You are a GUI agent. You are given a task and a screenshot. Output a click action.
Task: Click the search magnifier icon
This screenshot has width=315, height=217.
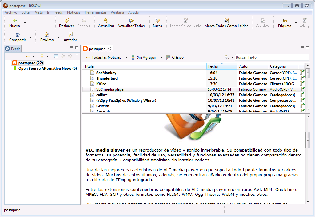coord(227,57)
